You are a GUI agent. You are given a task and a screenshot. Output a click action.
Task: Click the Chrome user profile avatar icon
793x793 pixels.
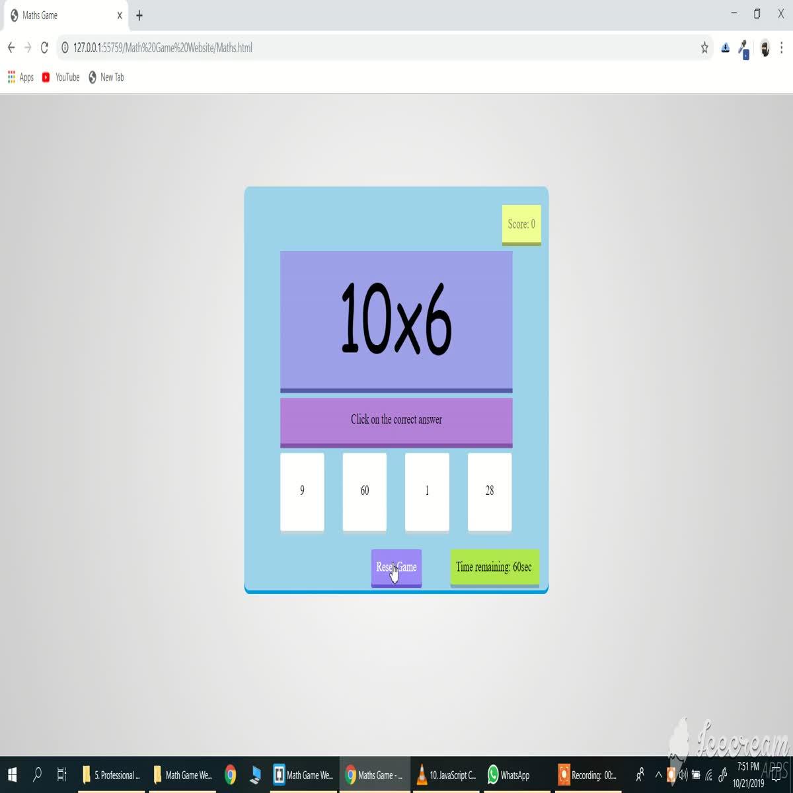[x=765, y=48]
